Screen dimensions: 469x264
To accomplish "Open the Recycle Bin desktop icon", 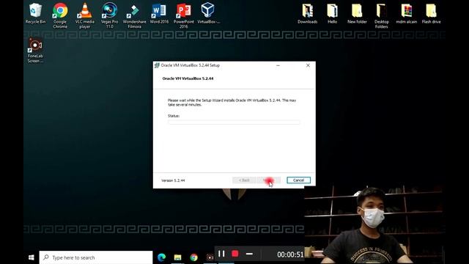I will (x=35, y=13).
